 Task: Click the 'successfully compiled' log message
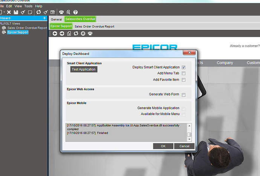click(123, 127)
